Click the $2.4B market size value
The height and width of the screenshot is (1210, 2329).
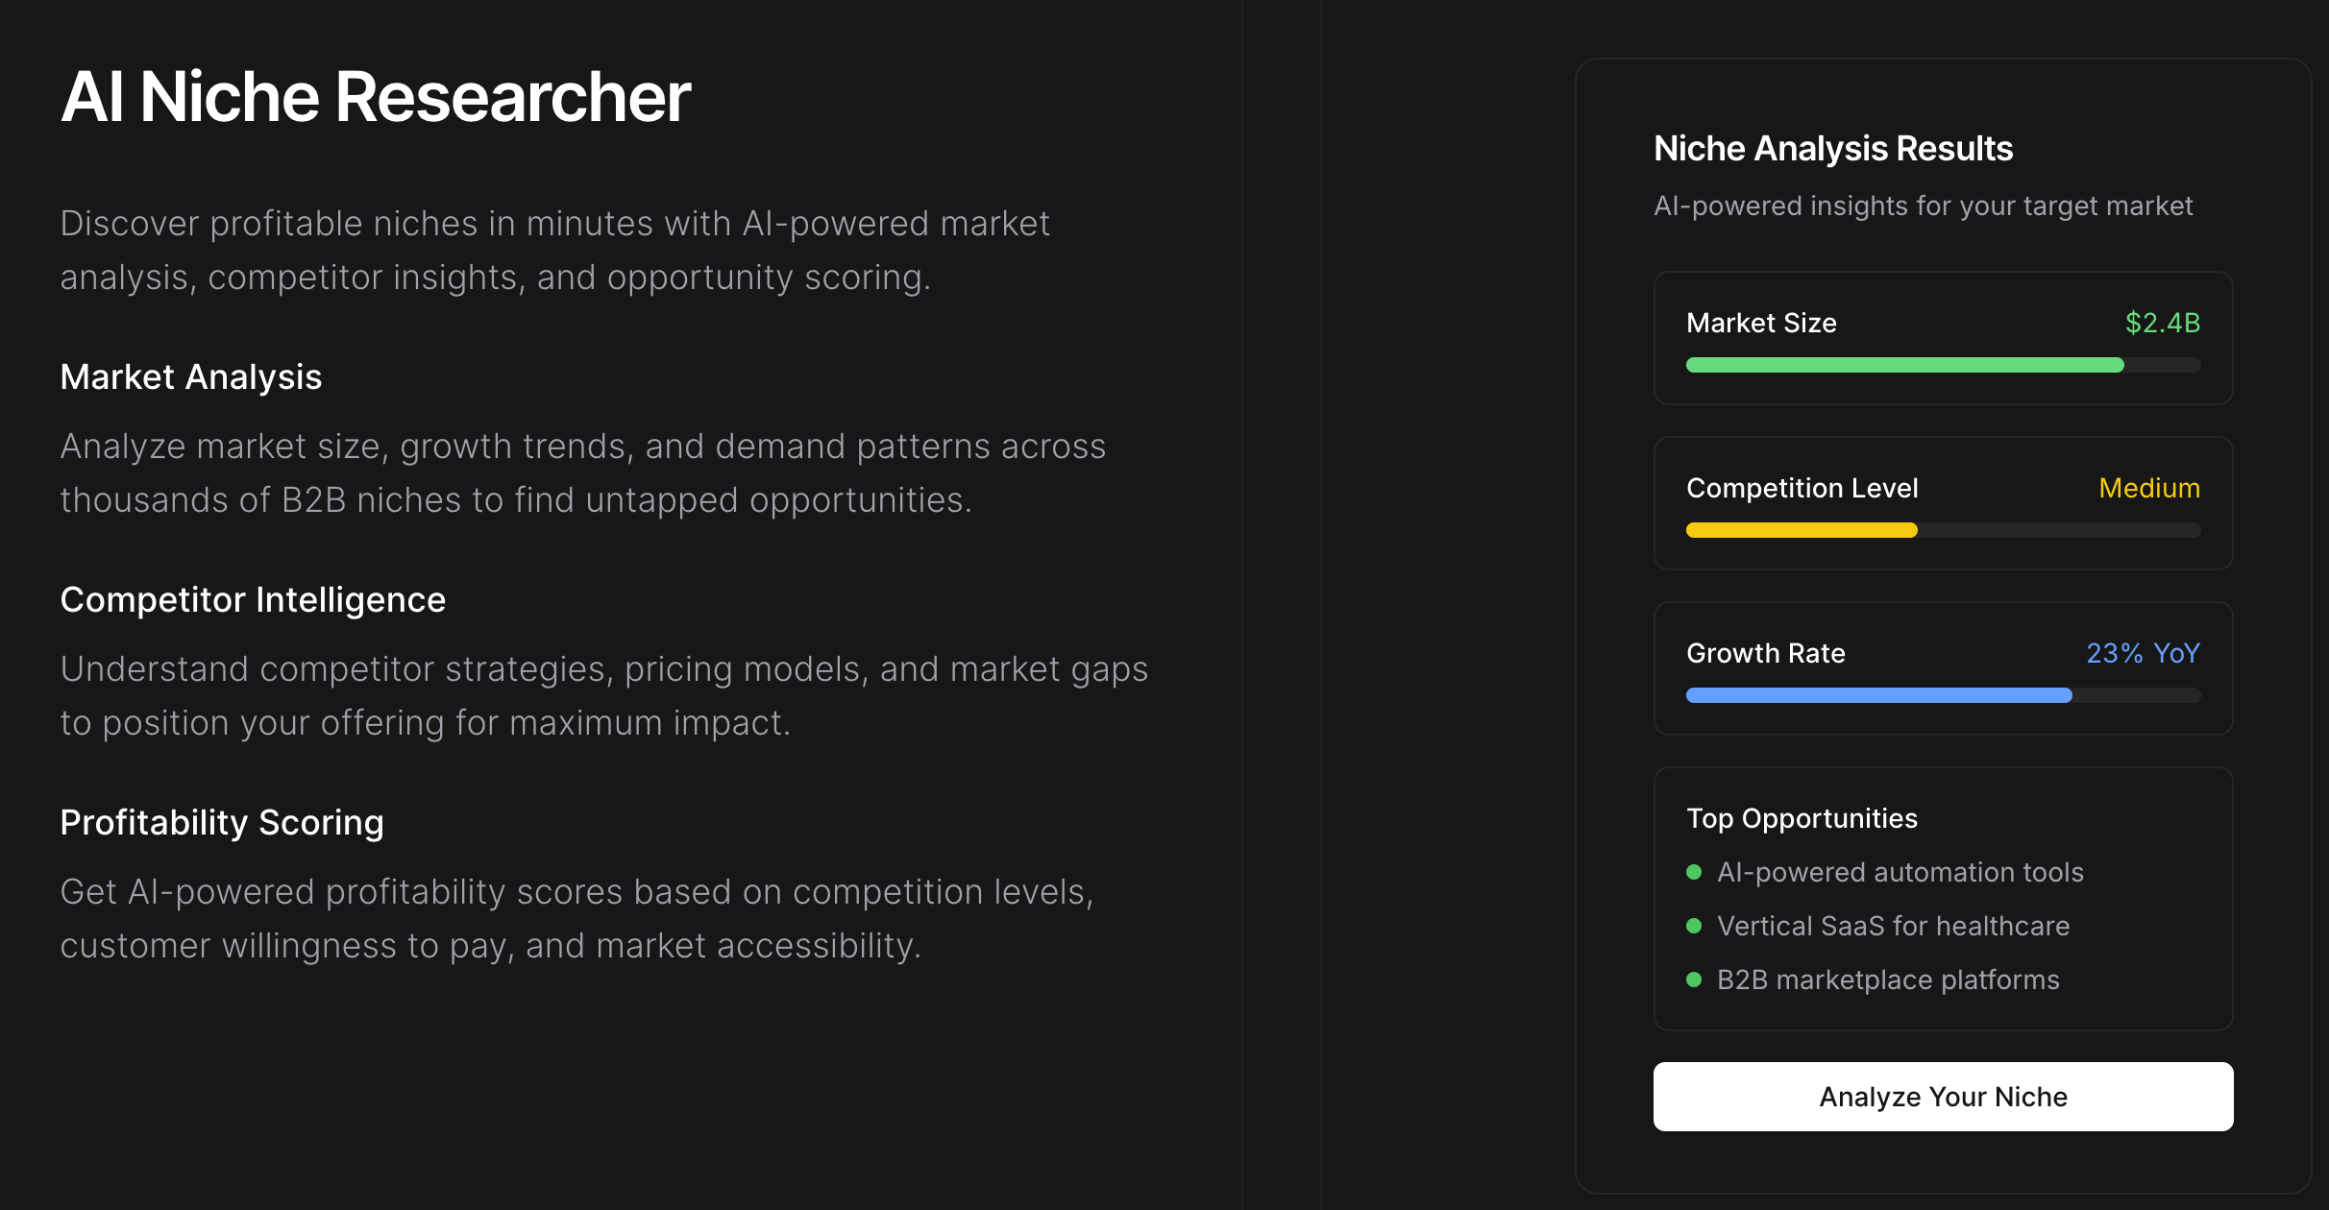(2162, 323)
